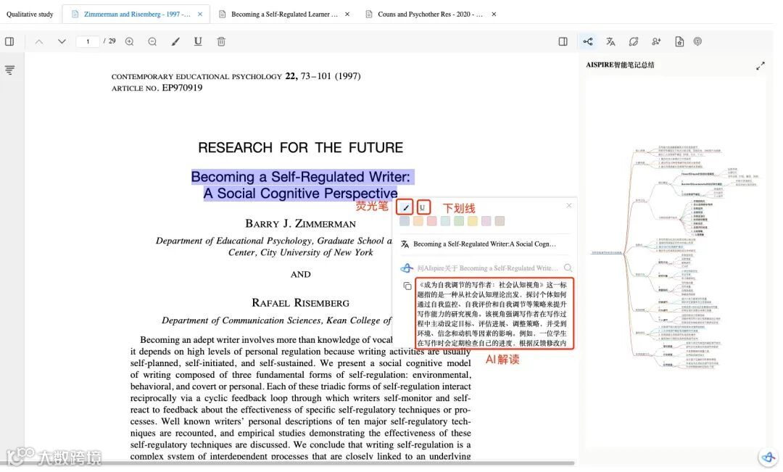Click the search magnifier icon in popup
Screen dimensions: 783x472
(x=568, y=268)
